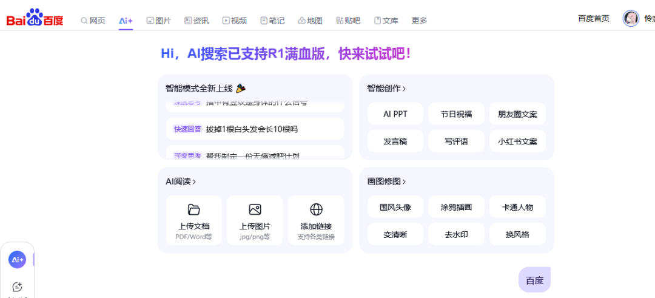Click the 贴吧 tab icon

pyautogui.click(x=340, y=20)
